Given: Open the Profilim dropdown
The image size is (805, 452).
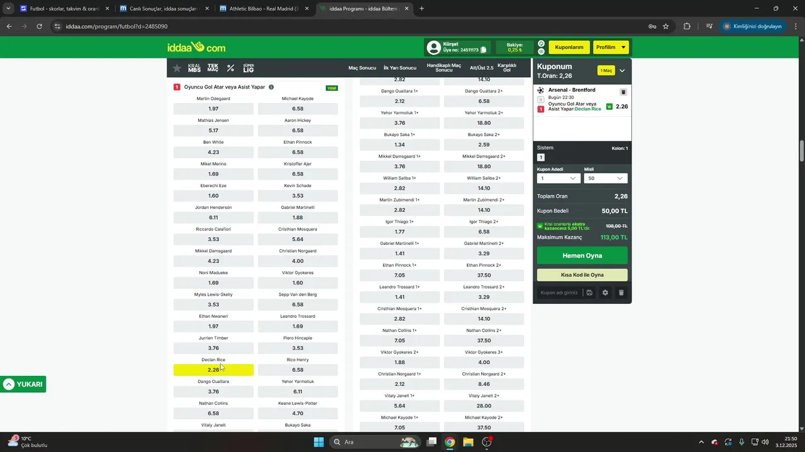Looking at the screenshot, I should [611, 47].
